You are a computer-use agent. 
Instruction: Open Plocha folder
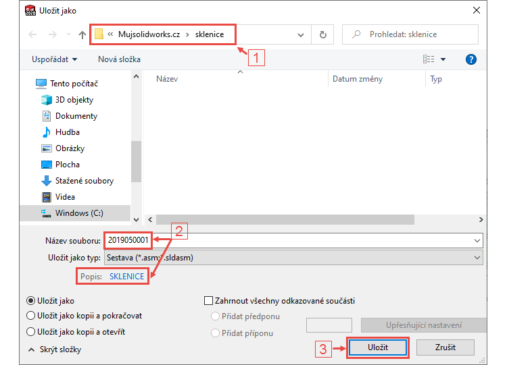68,164
